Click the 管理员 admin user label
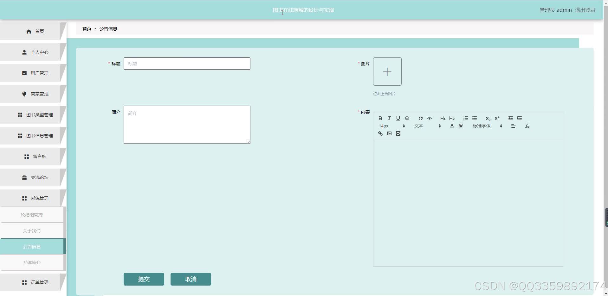The width and height of the screenshot is (608, 296). pos(556,10)
